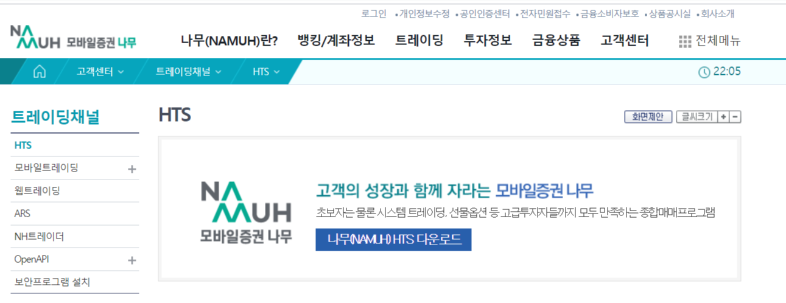Screen dimensions: 786x303
Task: Click the 트레이딩채널 sidebar heading
Action: (55, 118)
